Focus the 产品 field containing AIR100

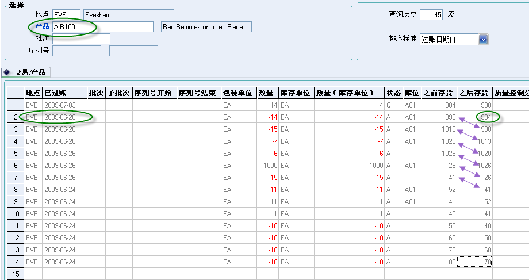[x=102, y=27]
